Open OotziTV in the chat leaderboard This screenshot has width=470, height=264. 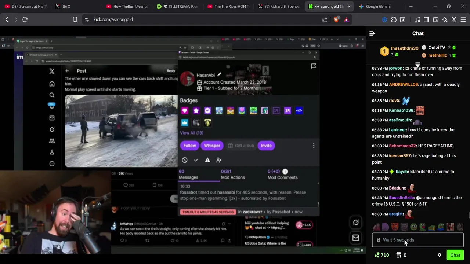tap(437, 48)
